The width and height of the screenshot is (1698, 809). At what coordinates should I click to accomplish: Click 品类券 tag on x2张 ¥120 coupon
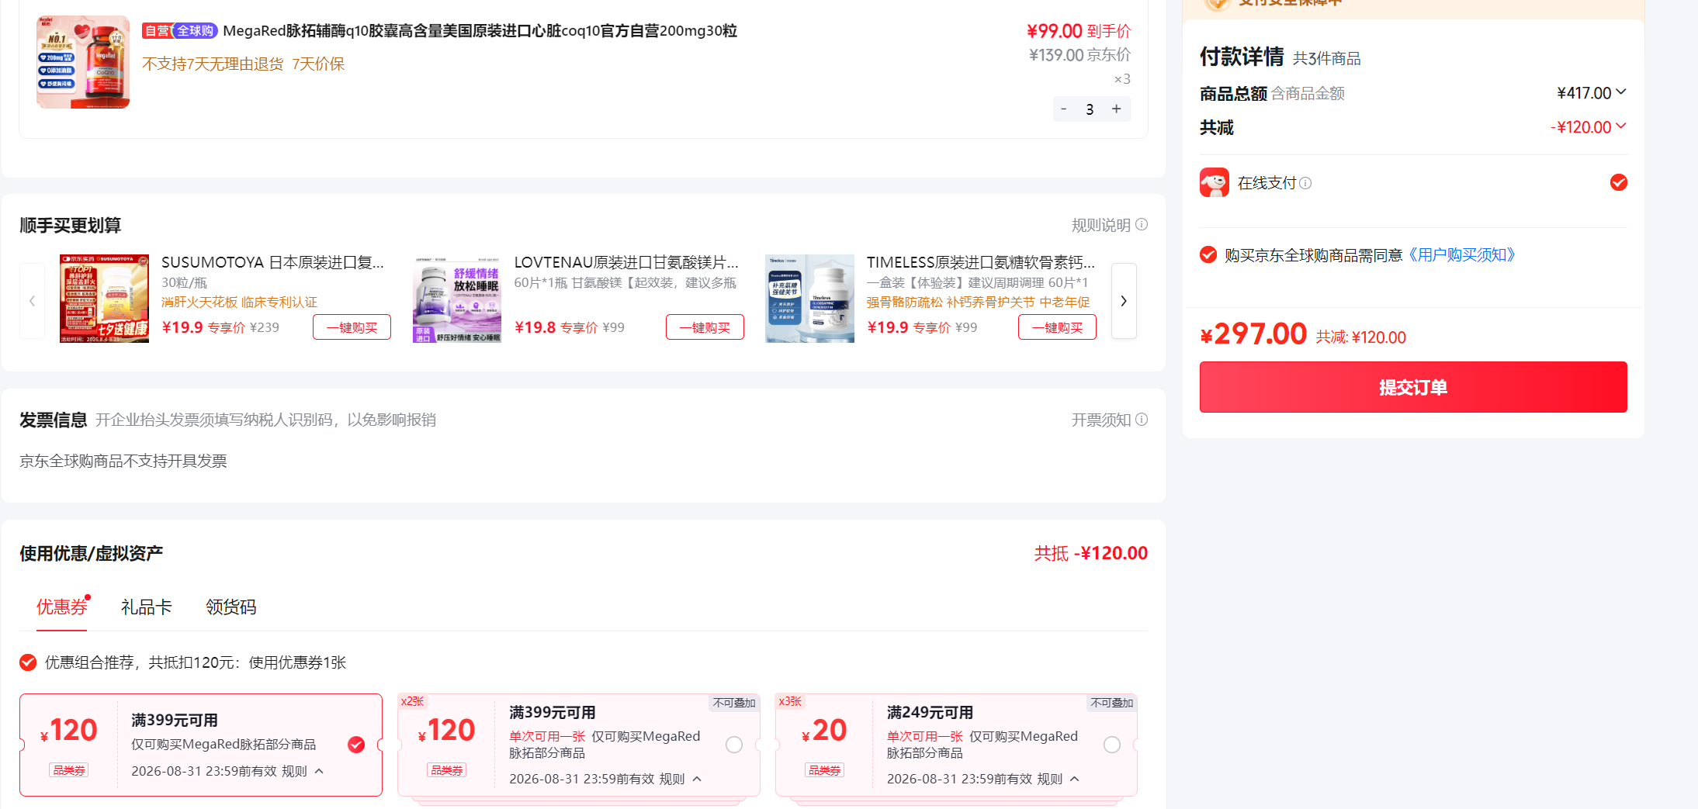(447, 770)
